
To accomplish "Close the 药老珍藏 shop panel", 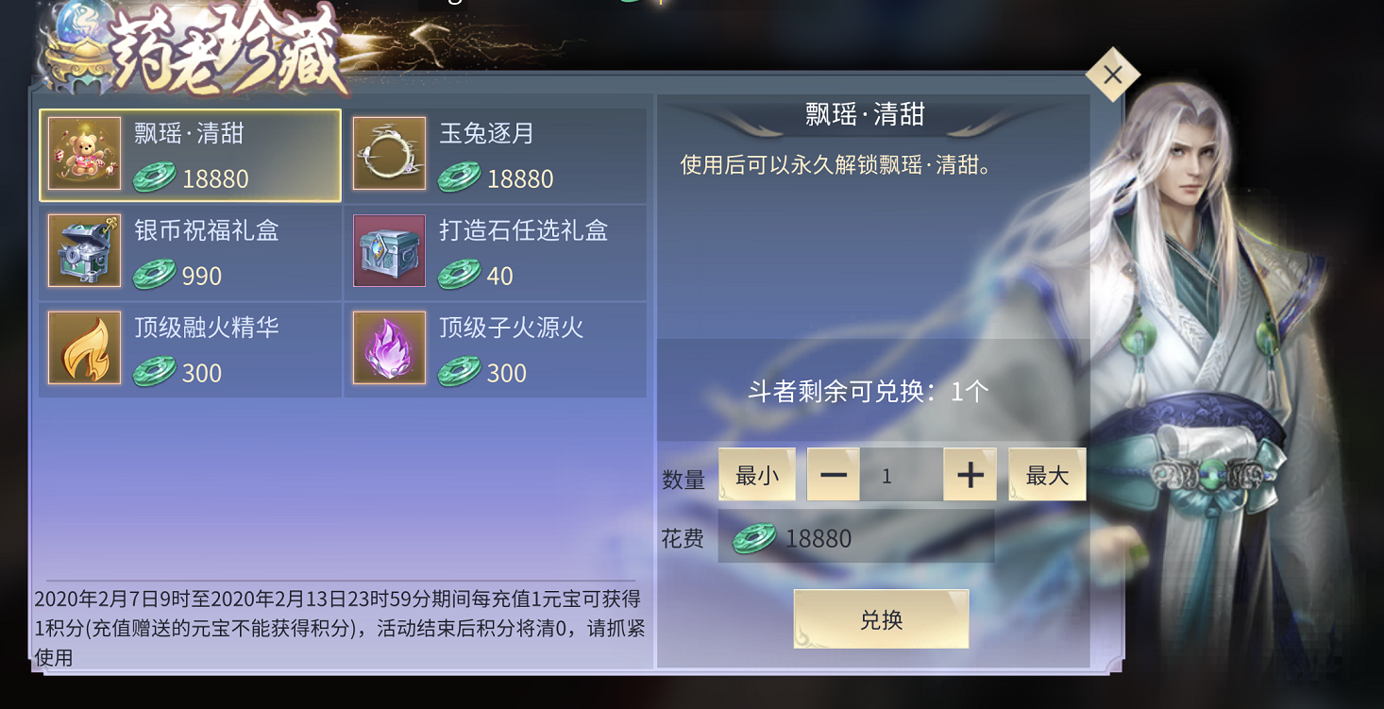I will pyautogui.click(x=1113, y=75).
